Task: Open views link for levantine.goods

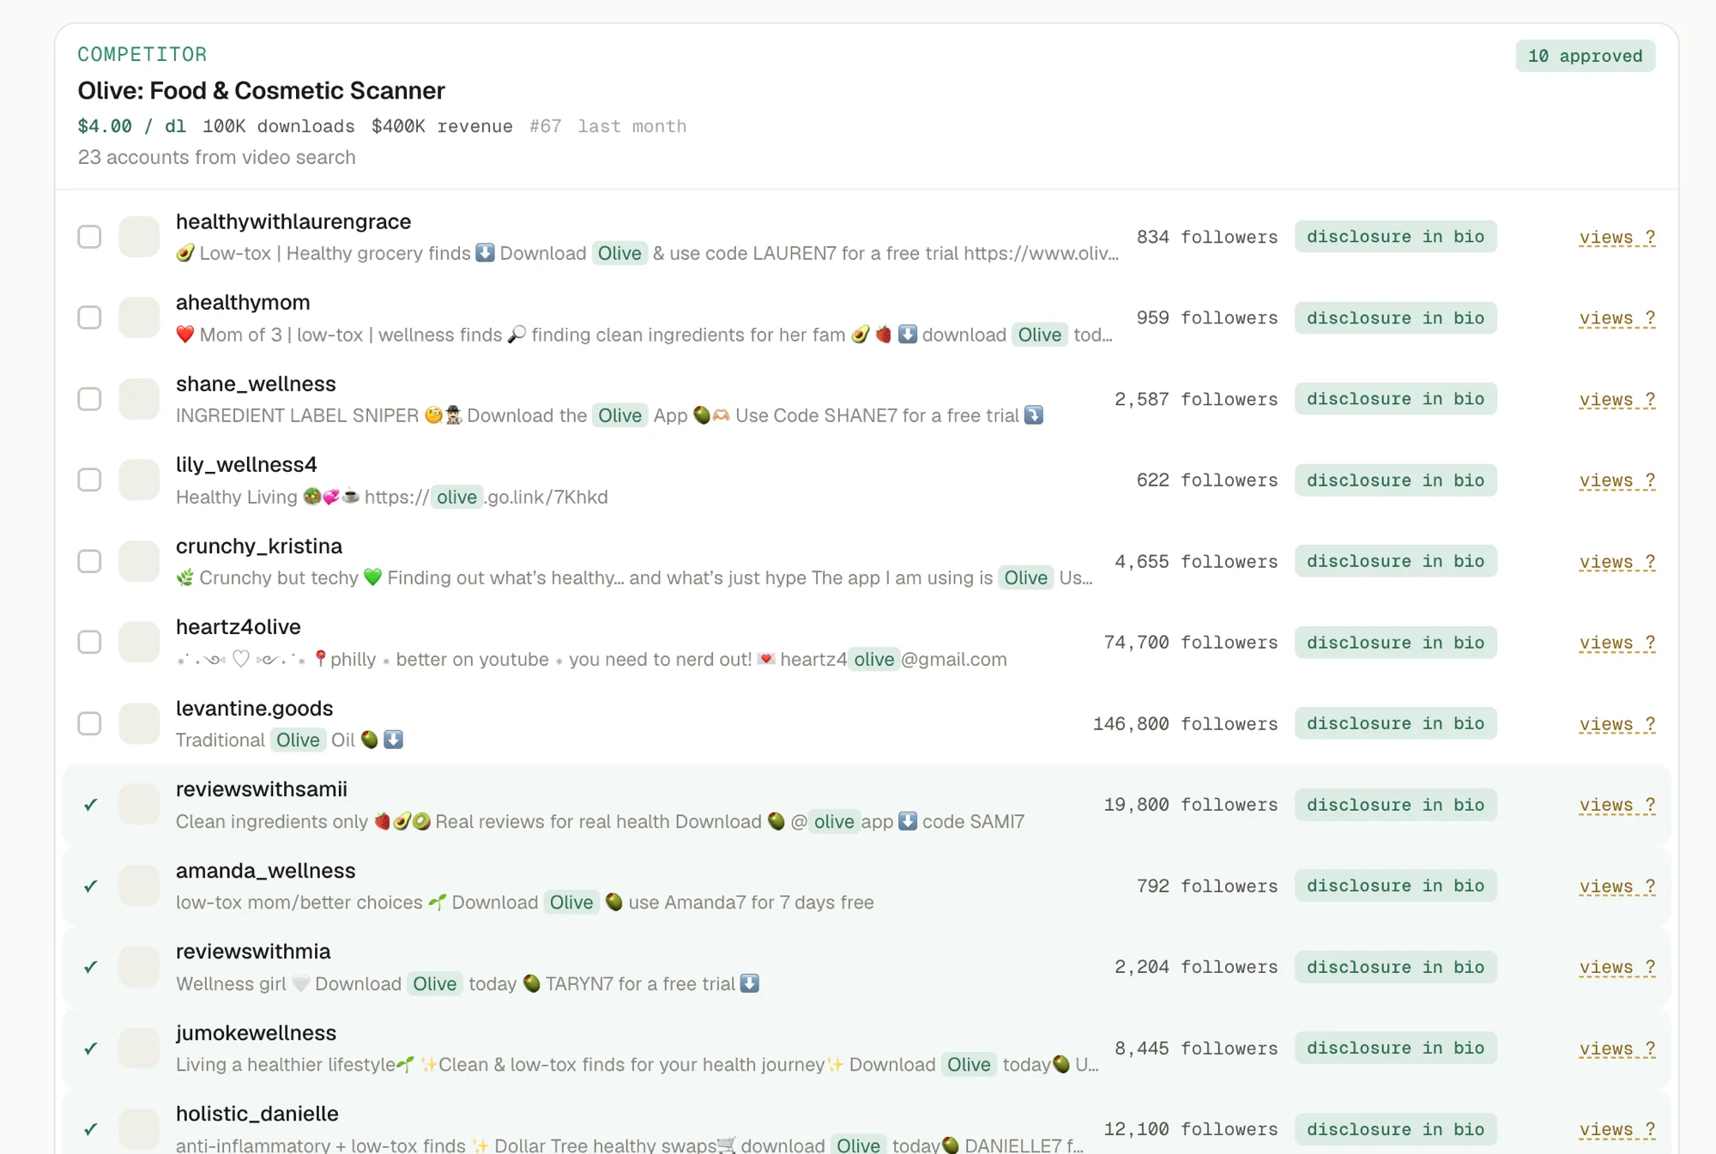Action: (x=1617, y=724)
